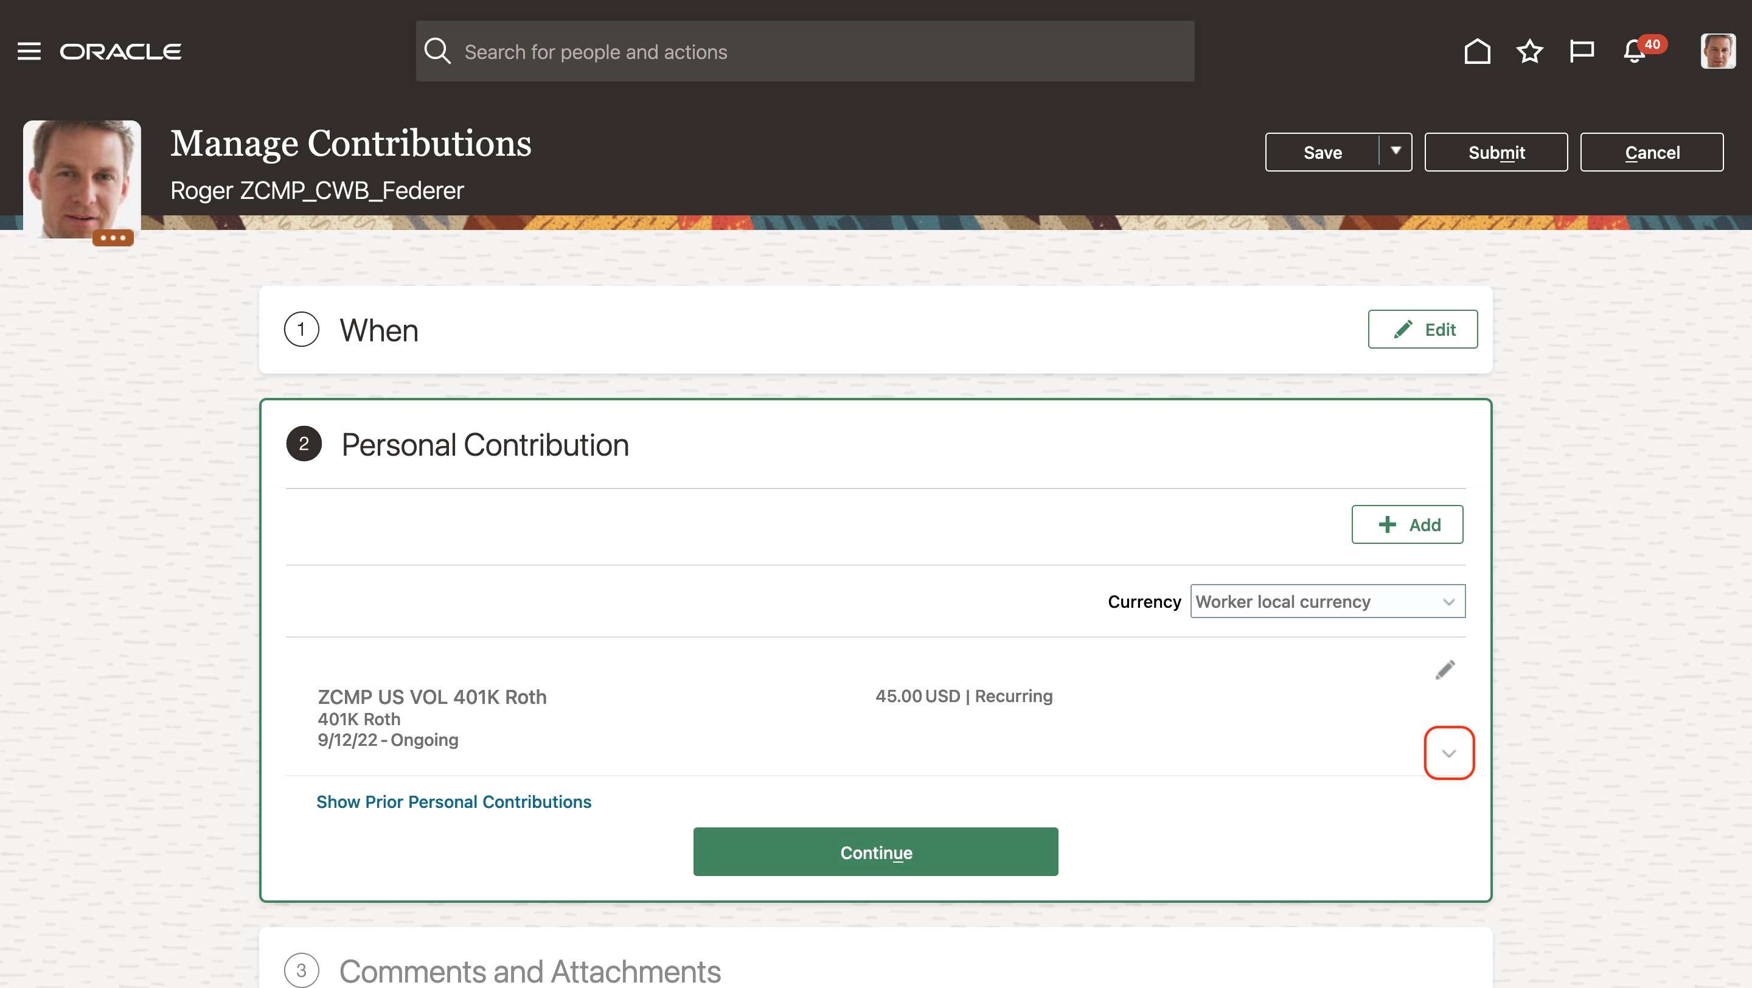Open notifications bell with 40 badge
The height and width of the screenshot is (988, 1752).
pyautogui.click(x=1636, y=52)
